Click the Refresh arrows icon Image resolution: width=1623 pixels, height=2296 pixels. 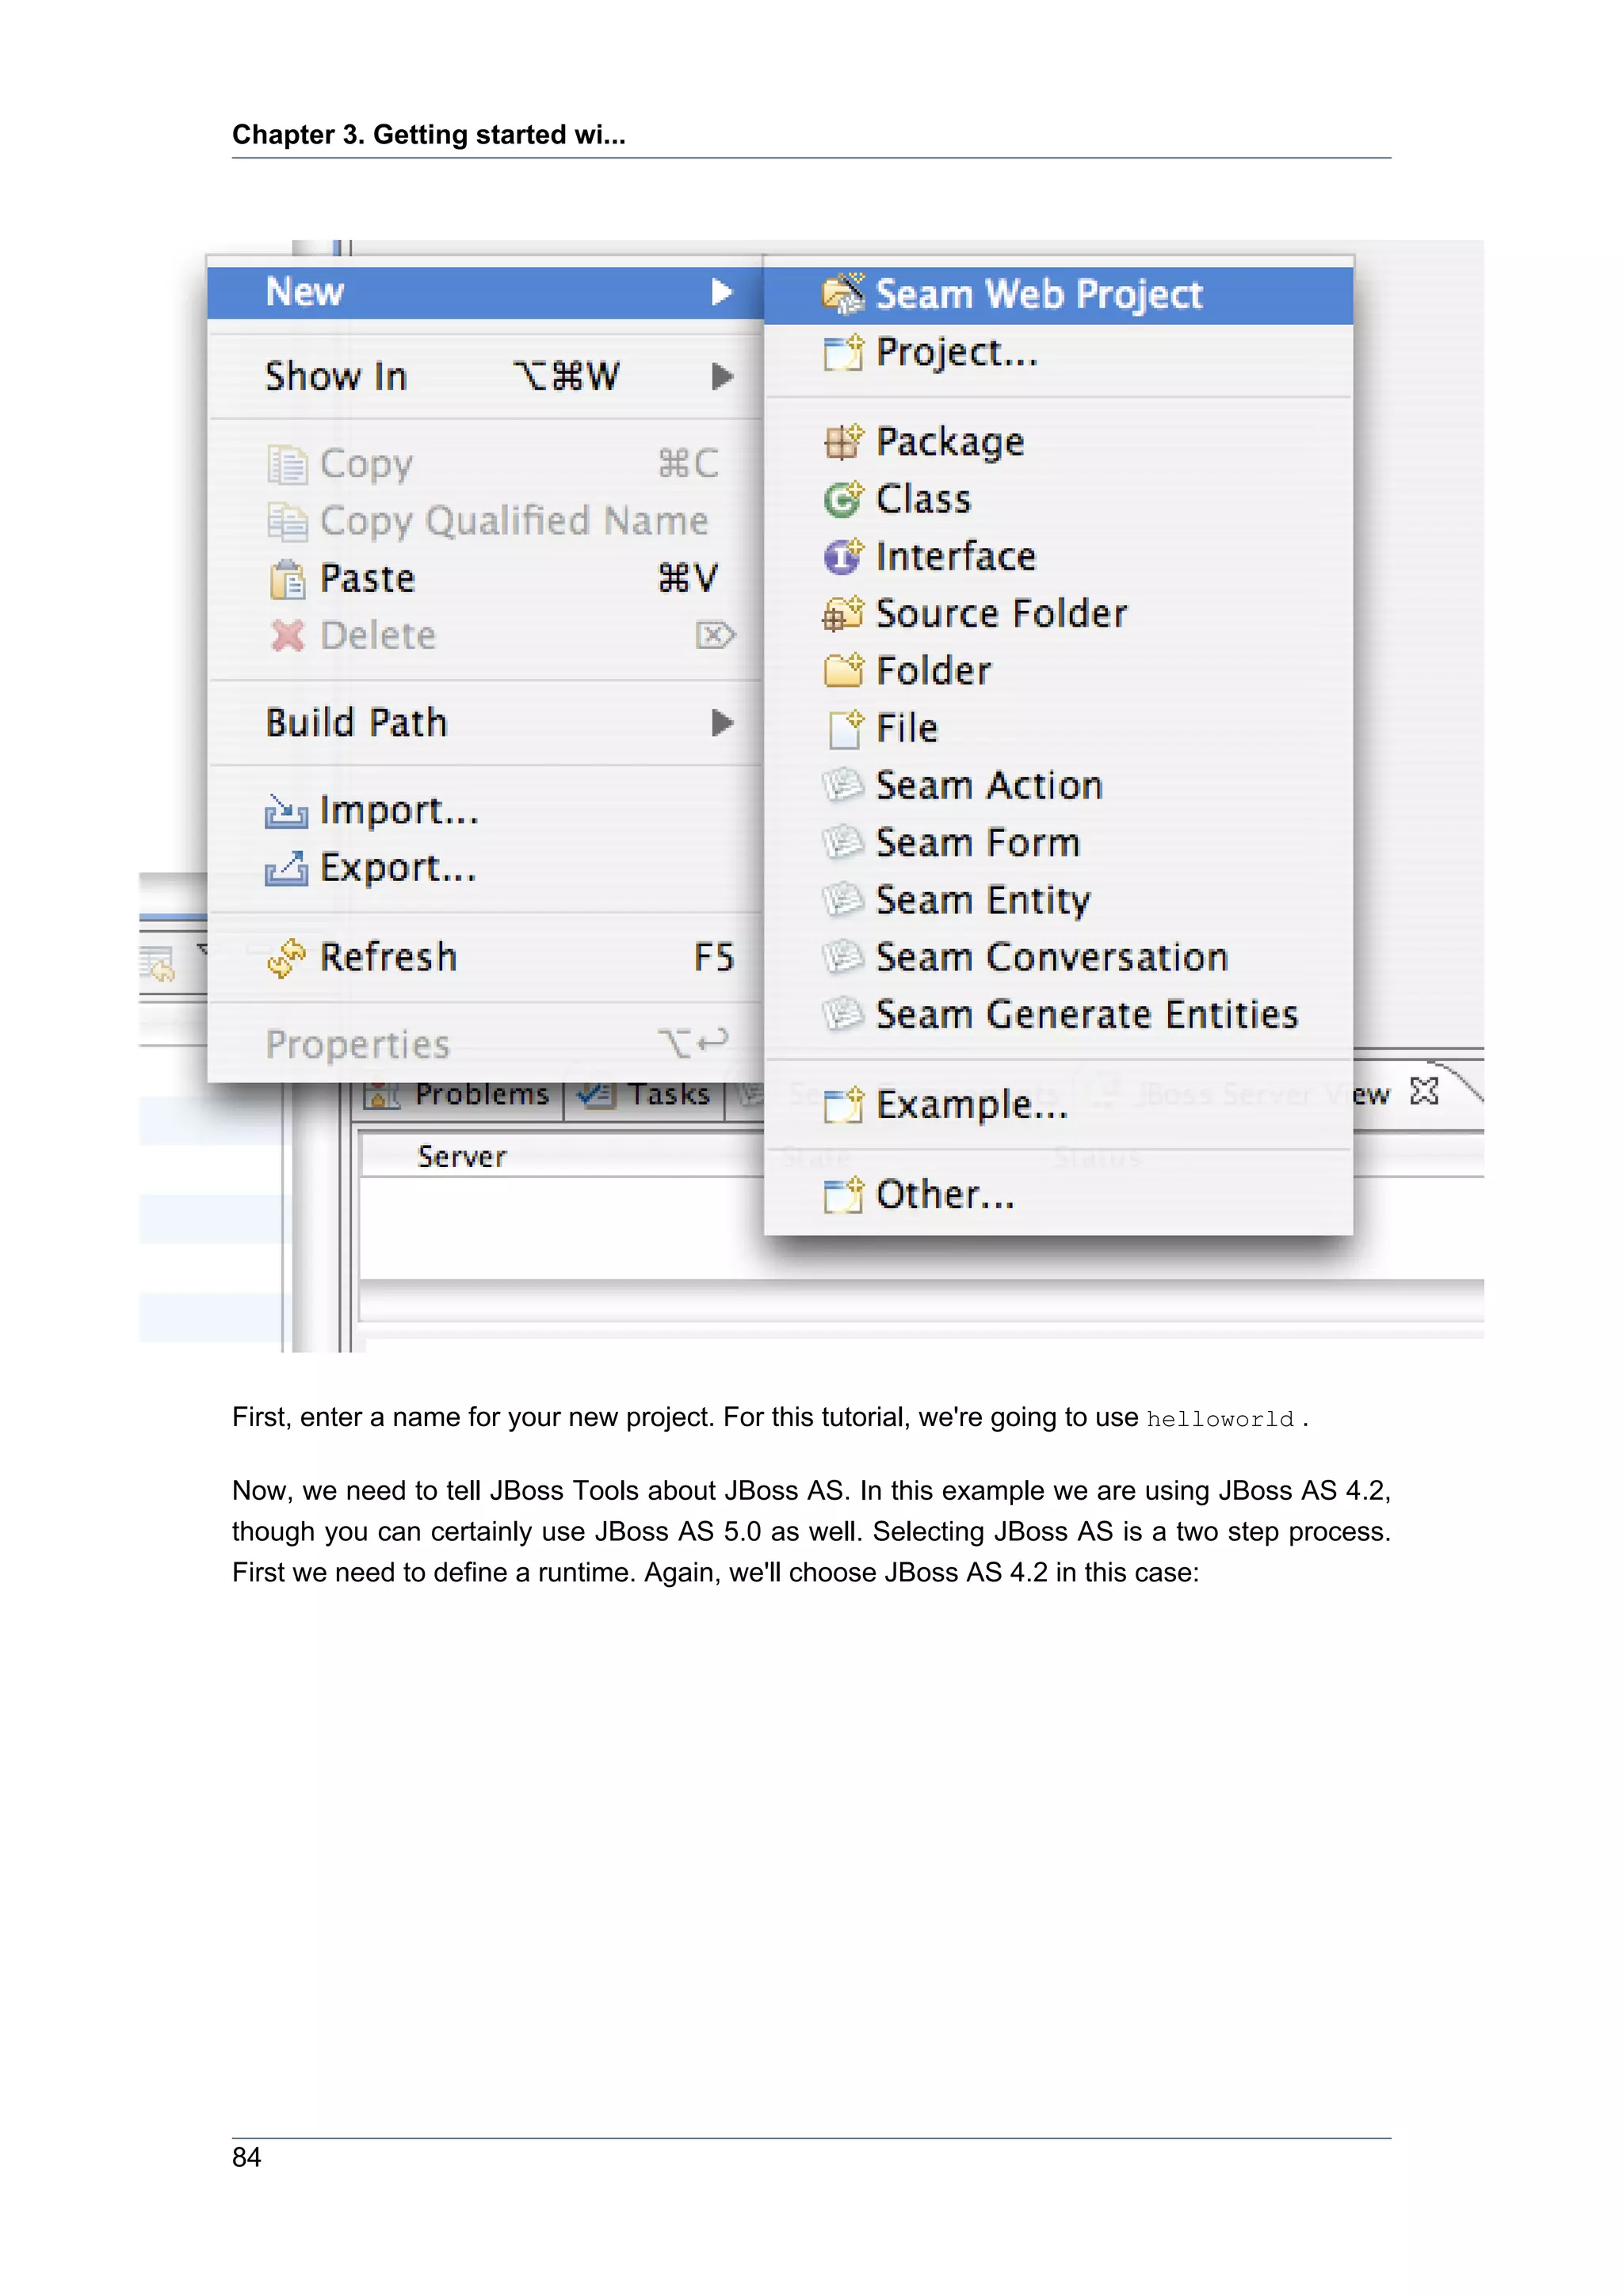coord(287,958)
